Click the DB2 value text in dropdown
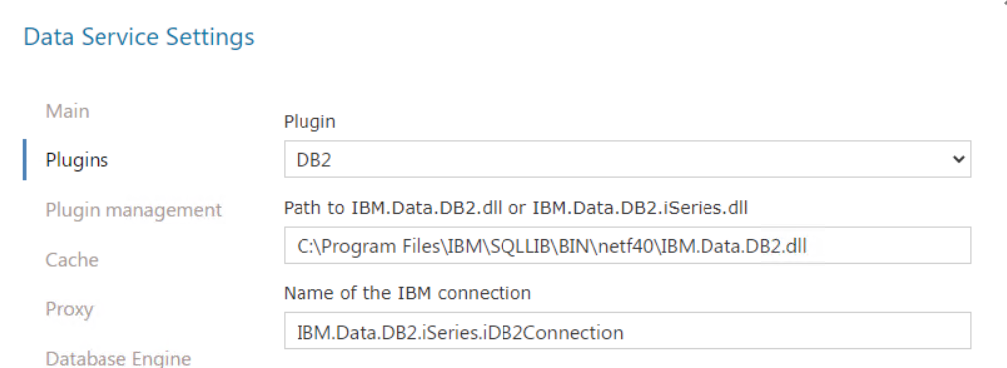Image resolution: width=1007 pixels, height=368 pixels. click(314, 160)
